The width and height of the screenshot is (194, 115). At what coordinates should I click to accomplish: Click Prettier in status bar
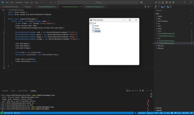click(186, 113)
